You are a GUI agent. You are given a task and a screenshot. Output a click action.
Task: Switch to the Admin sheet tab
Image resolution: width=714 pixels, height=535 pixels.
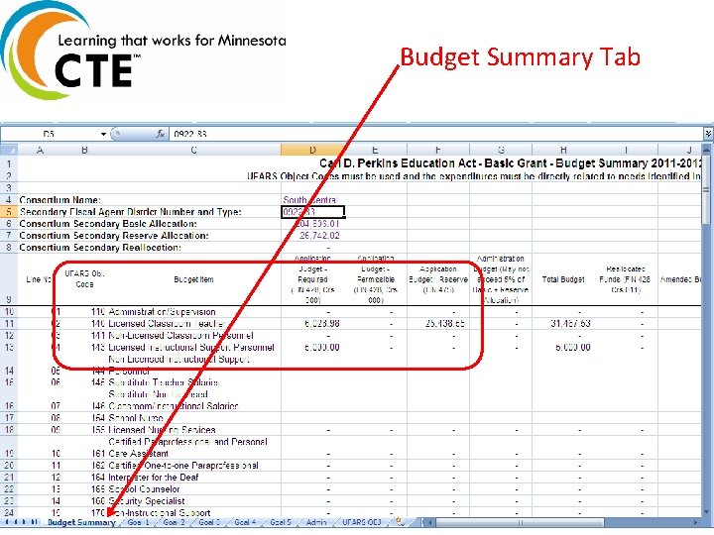point(316,522)
